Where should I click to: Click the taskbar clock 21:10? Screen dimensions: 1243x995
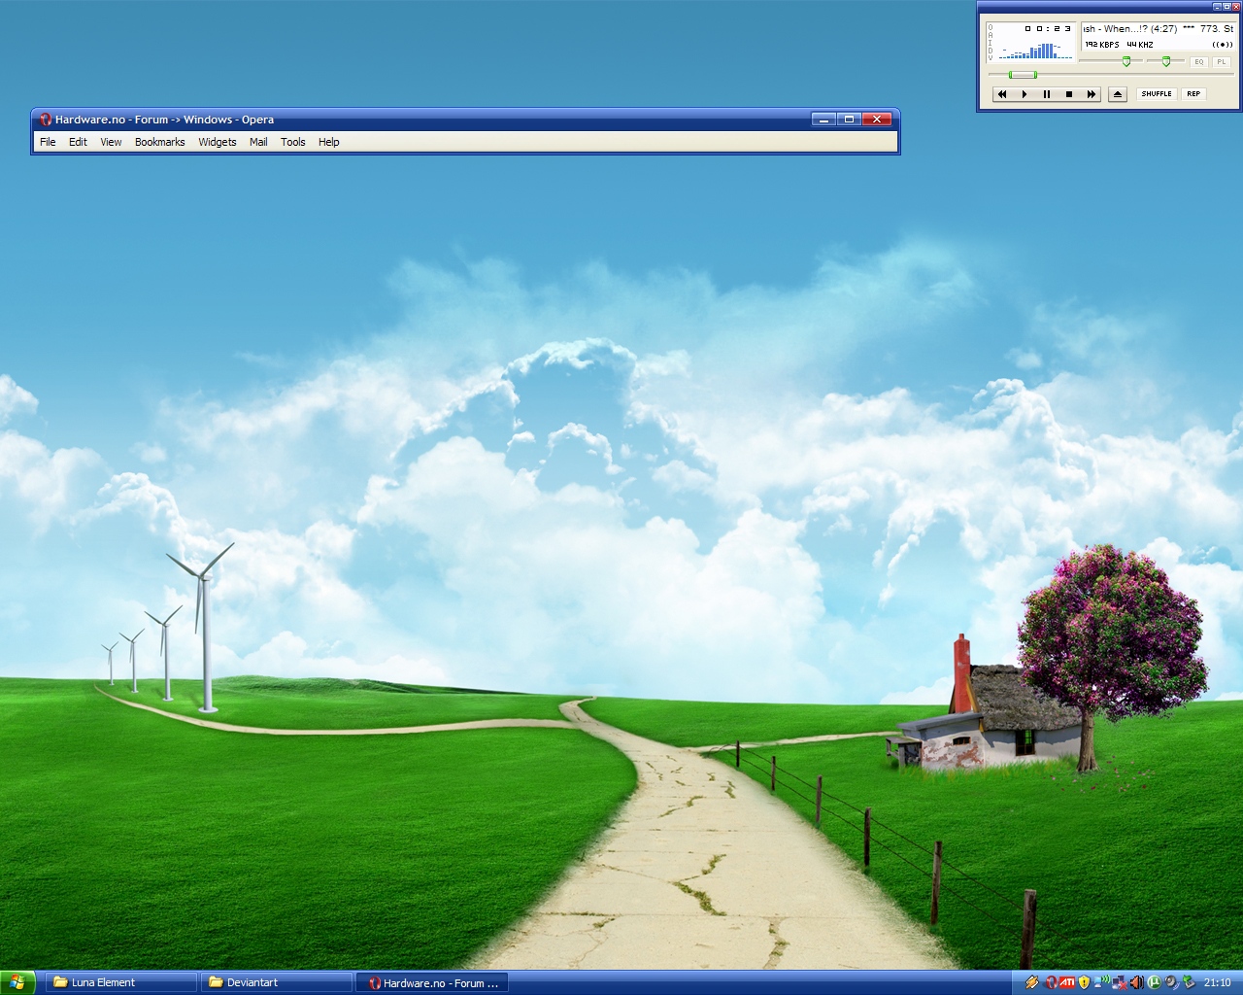[1218, 982]
